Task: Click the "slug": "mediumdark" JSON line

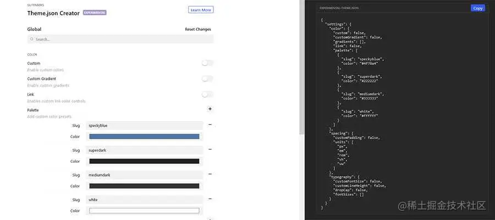Action: pos(363,94)
